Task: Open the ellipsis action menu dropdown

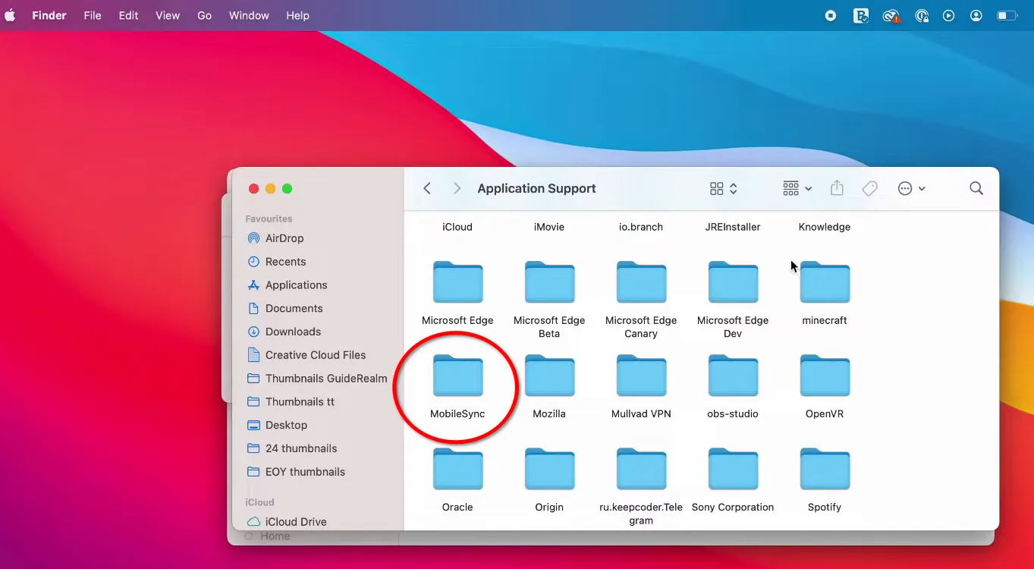Action: (911, 188)
